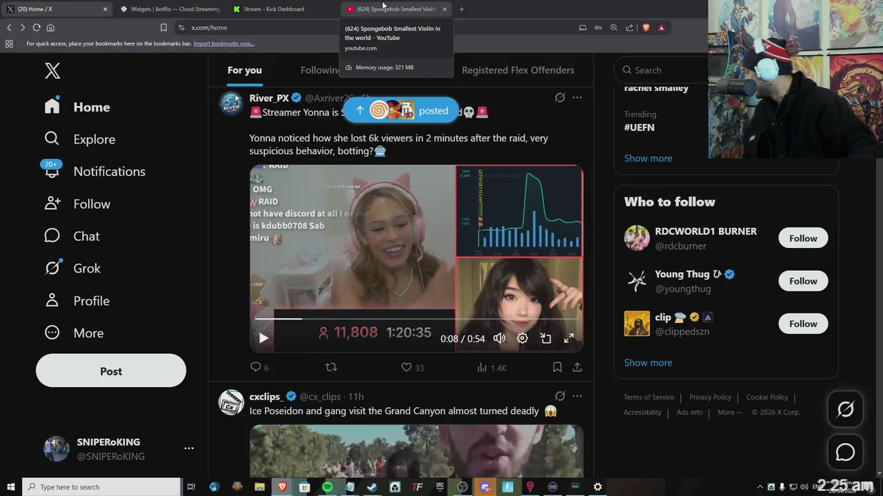Open cxclips_ post's more options menu
The height and width of the screenshot is (496, 883).
[x=577, y=396]
